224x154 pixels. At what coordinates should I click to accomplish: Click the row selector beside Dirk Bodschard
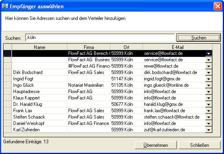click(x=8, y=72)
